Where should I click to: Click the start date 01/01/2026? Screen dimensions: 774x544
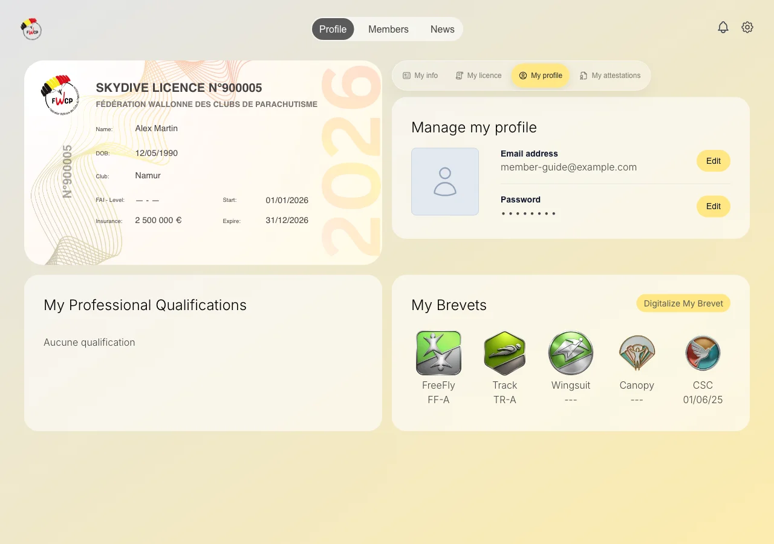pyautogui.click(x=287, y=200)
